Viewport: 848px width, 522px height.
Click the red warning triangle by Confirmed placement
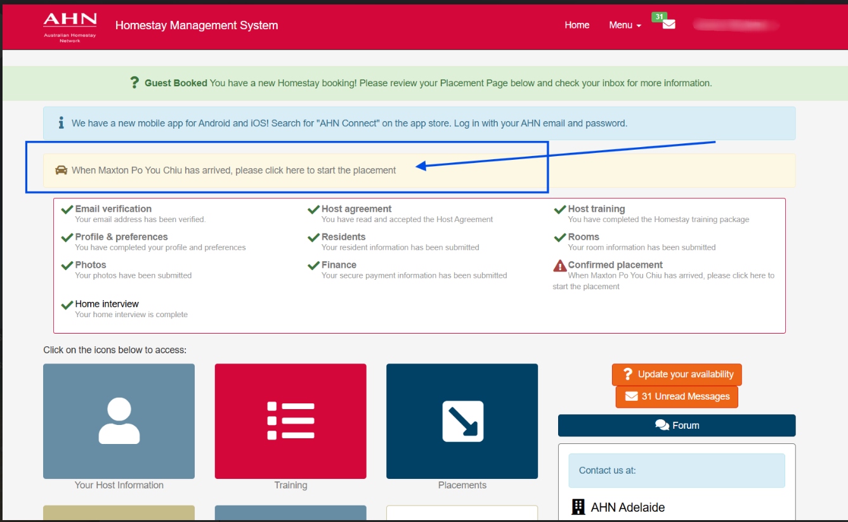[559, 266]
